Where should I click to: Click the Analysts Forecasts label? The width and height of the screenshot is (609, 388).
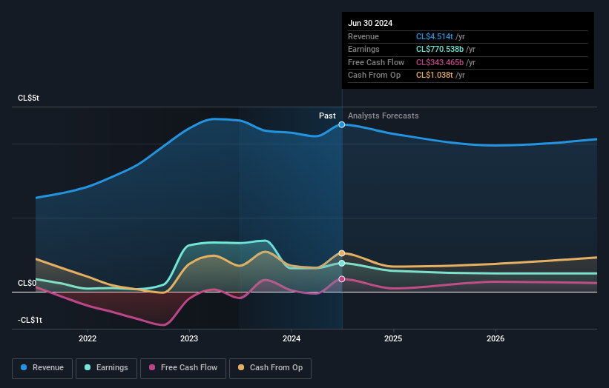coord(383,116)
